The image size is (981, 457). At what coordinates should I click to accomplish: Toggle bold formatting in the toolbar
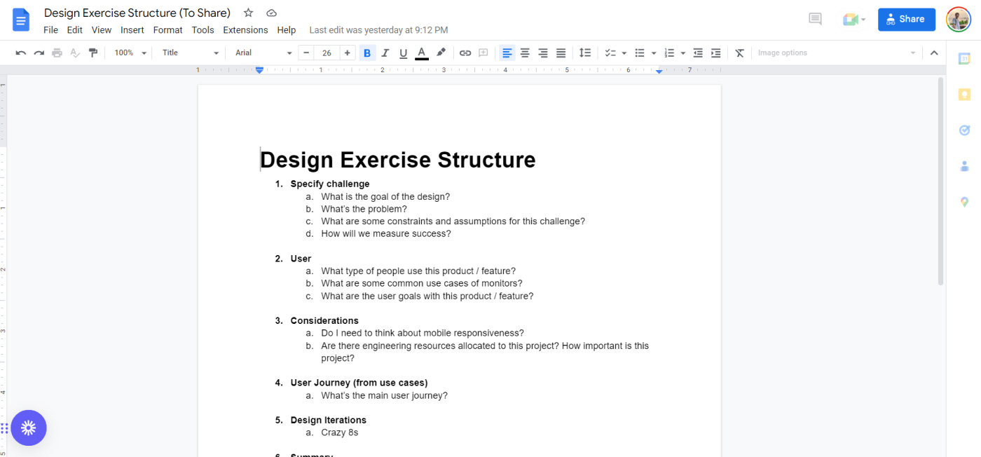point(366,53)
